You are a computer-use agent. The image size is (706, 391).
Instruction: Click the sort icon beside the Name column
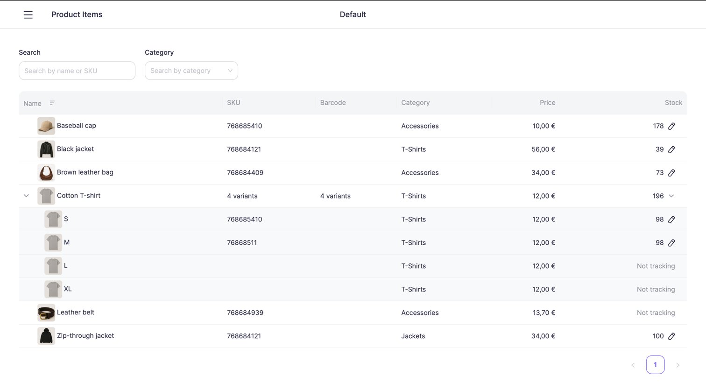[52, 103]
